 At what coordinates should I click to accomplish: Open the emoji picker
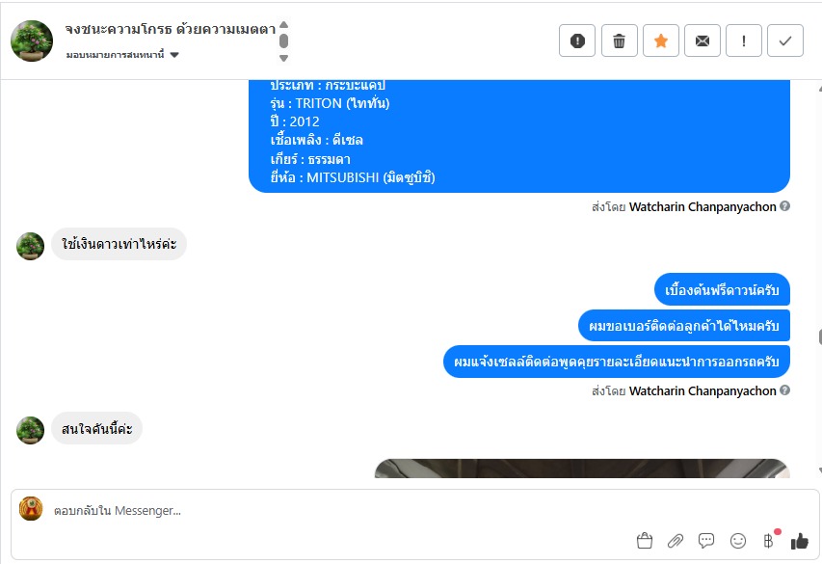click(x=737, y=541)
